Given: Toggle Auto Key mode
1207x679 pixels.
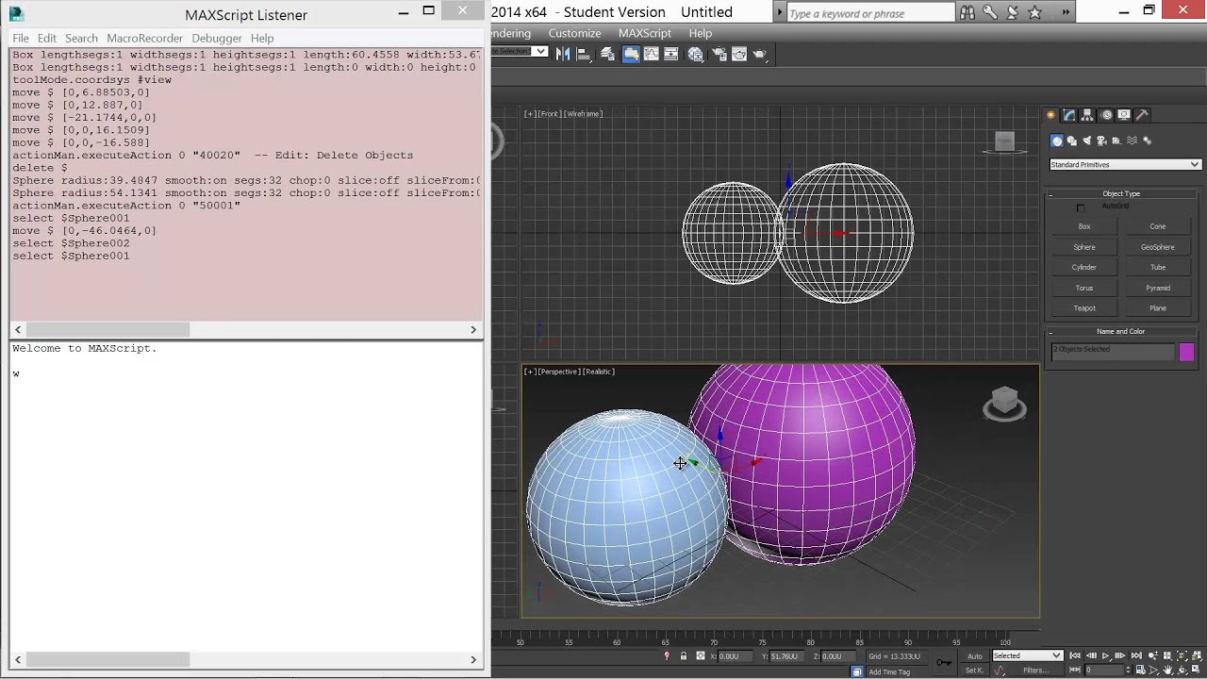Looking at the screenshot, I should click(975, 656).
